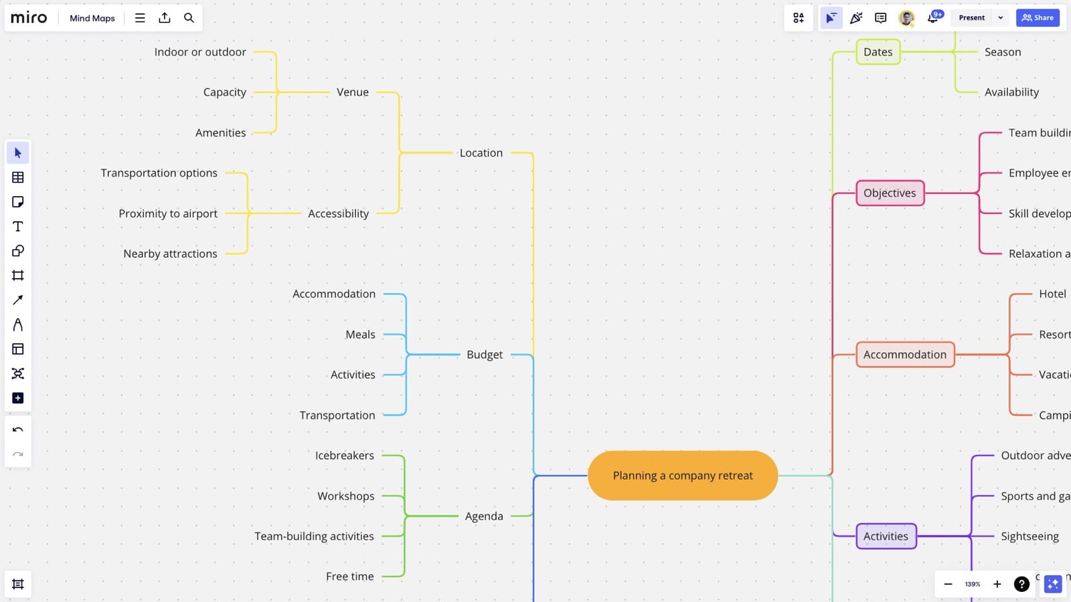
Task: Open the search icon in the header
Action: pos(188,18)
